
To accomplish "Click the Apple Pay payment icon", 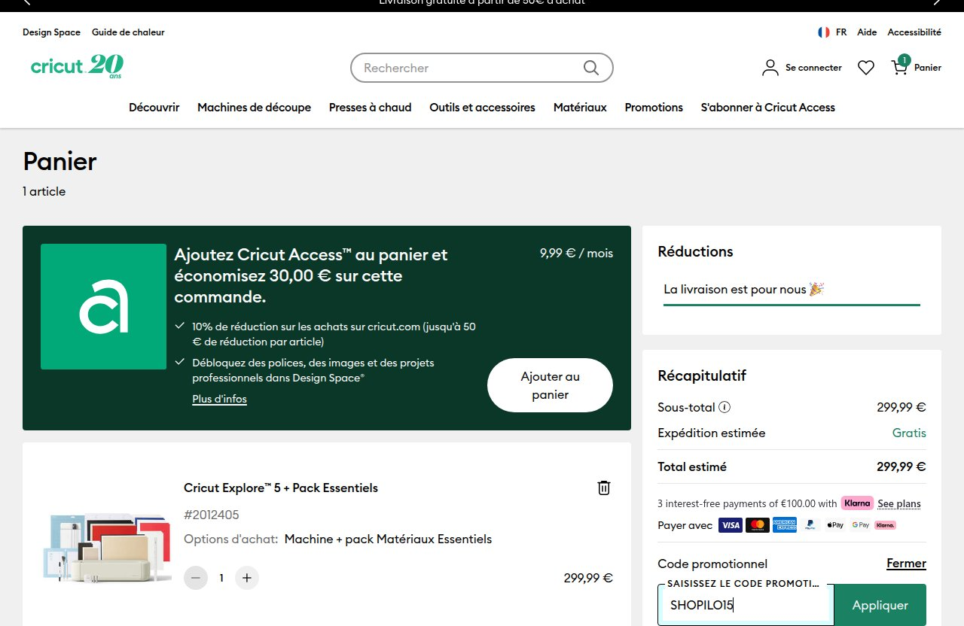I will point(835,525).
